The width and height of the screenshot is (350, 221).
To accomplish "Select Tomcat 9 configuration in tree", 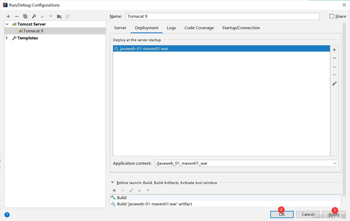I will point(55,31).
